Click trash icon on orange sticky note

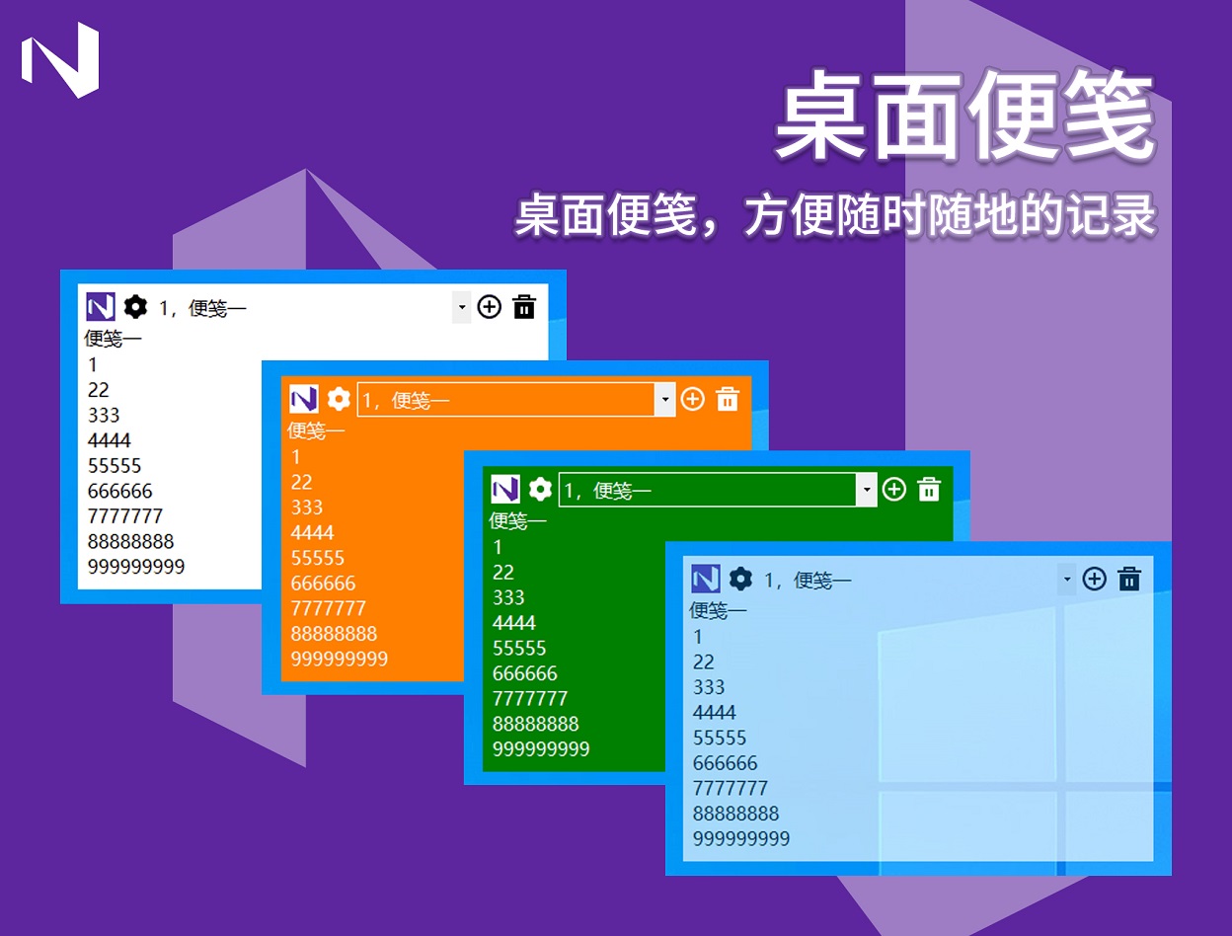[x=728, y=399]
